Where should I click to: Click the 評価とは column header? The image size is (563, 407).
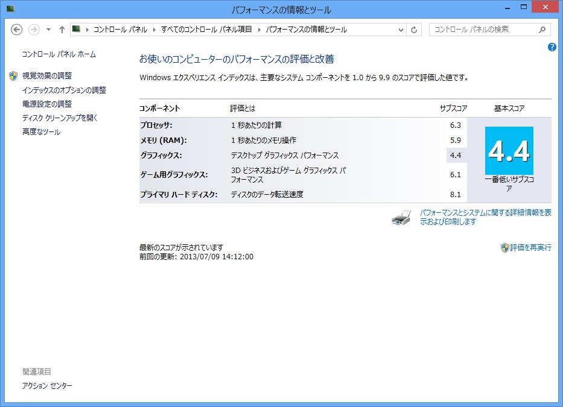click(x=243, y=109)
